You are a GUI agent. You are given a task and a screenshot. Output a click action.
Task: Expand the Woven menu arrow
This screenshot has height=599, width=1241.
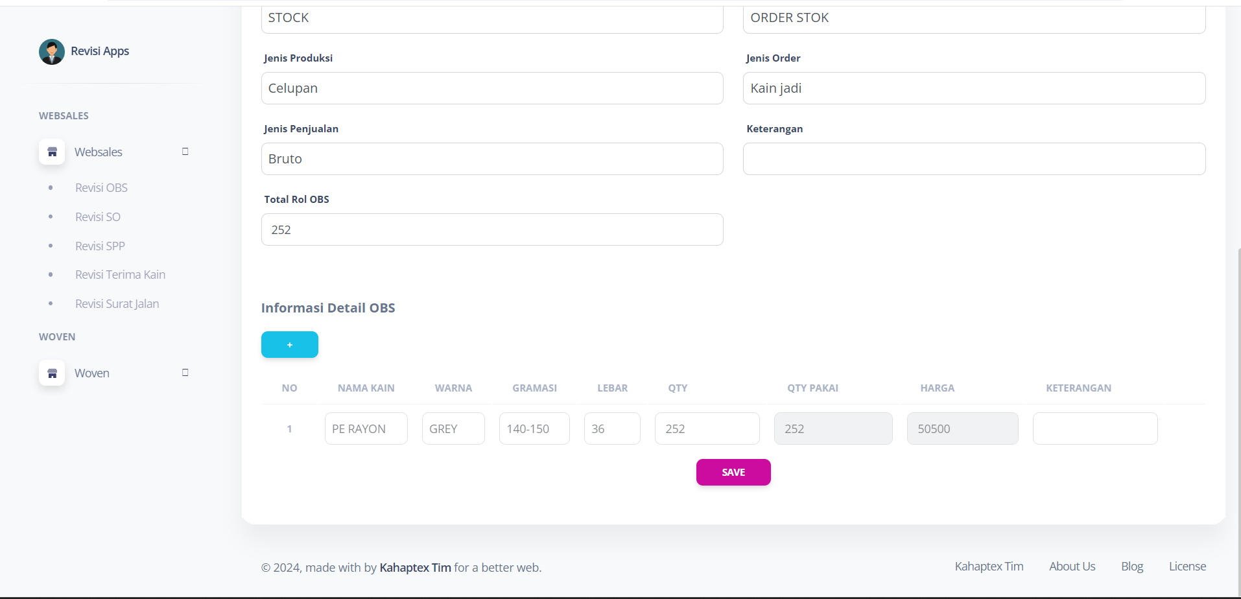coord(185,373)
